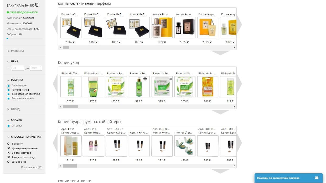Click scrollbar left arrow in селективный парфюм row

pos(60,48)
